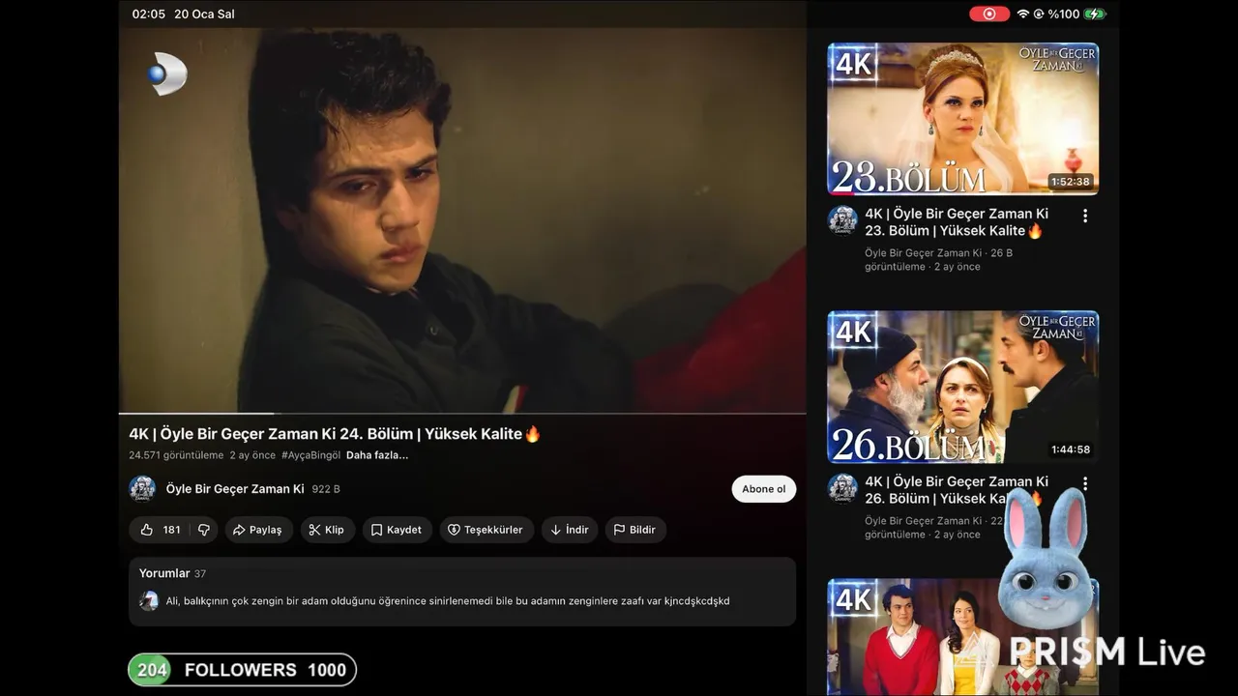Tap the 1:44:58 duration badge
1238x696 pixels.
(x=1070, y=449)
